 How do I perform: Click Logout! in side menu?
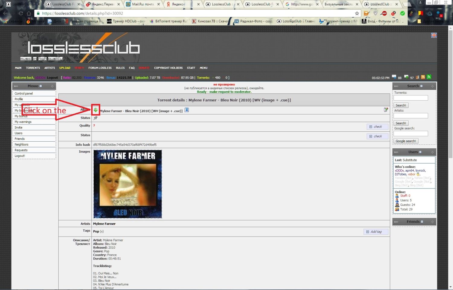point(20,156)
